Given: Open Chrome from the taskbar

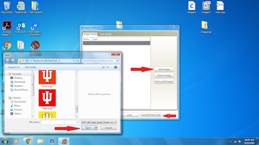Looking at the screenshot, I should click(x=29, y=141).
